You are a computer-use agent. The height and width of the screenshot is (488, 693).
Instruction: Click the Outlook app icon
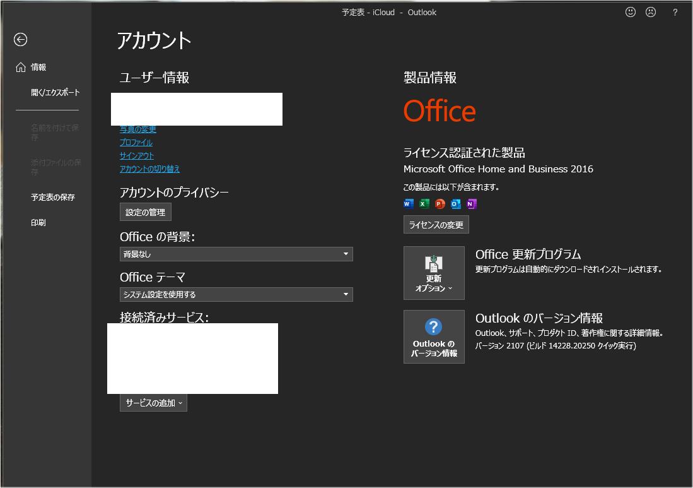[x=455, y=203]
